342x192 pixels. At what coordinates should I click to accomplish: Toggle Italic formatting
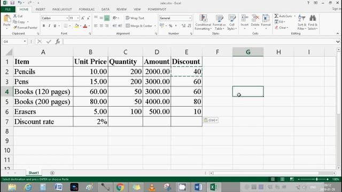49,26
